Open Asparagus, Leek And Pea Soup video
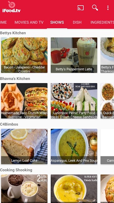The width and height of the screenshot is (114, 203). tap(74, 146)
